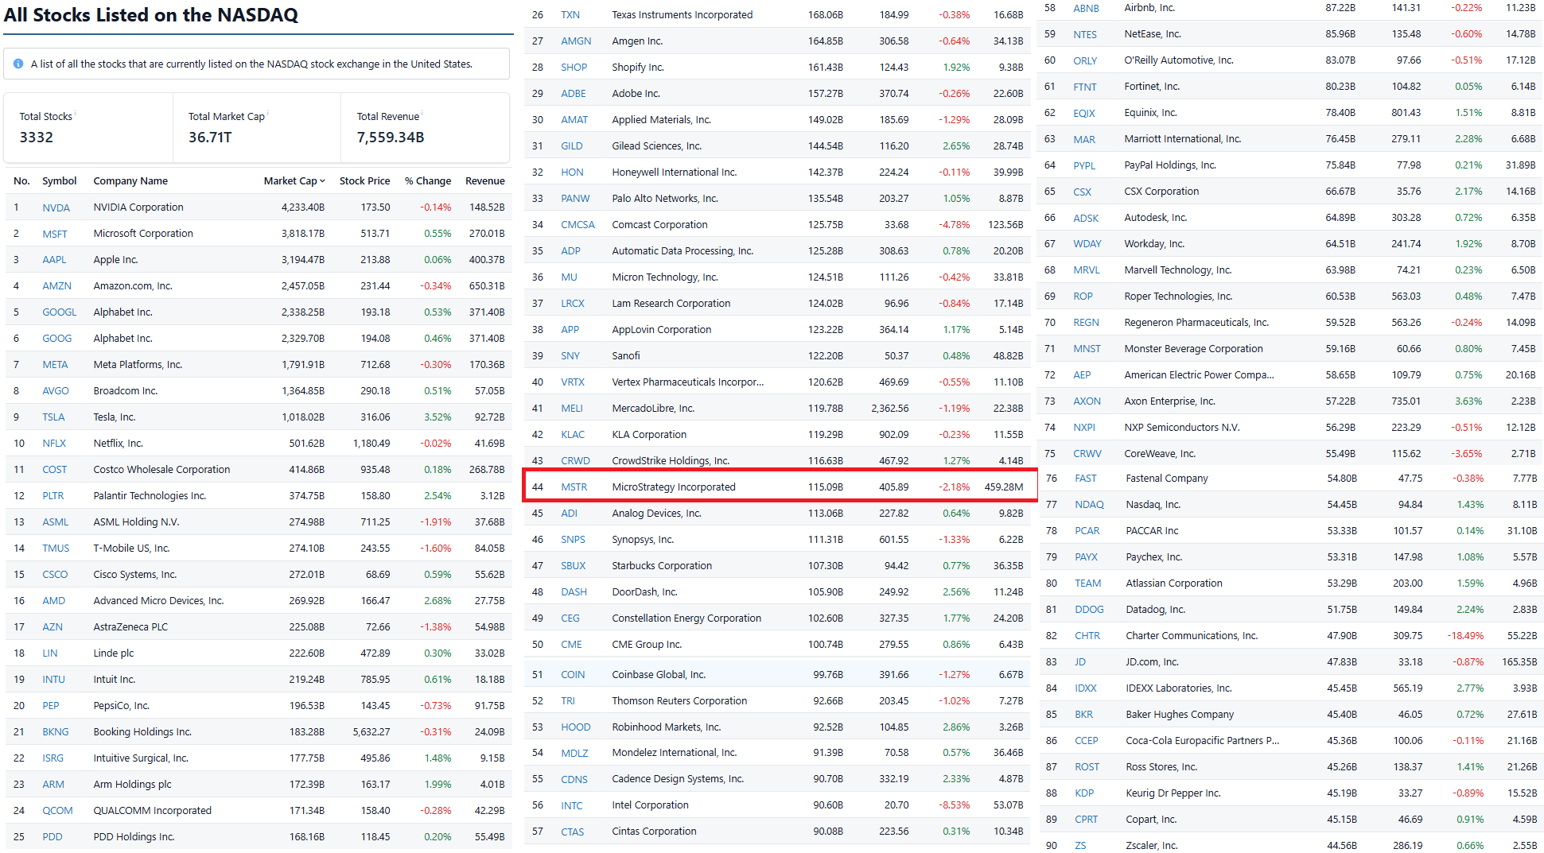The height and width of the screenshot is (853, 1544).
Task: Open the TSLA ticker link
Action: [x=54, y=417]
